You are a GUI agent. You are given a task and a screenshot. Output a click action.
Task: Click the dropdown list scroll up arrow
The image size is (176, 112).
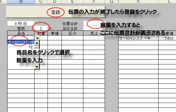[37, 43]
